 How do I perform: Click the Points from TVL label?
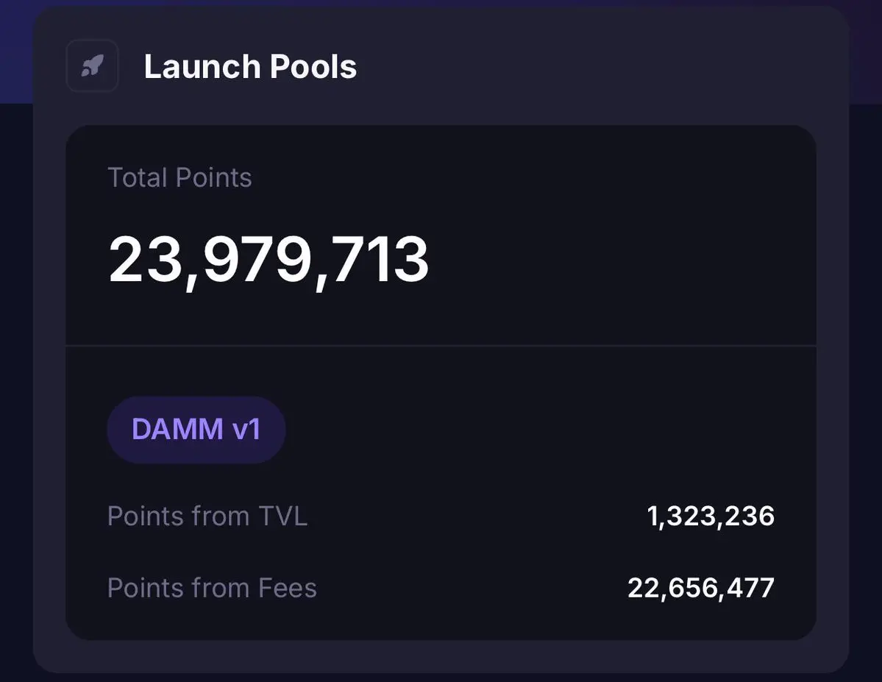pos(207,516)
